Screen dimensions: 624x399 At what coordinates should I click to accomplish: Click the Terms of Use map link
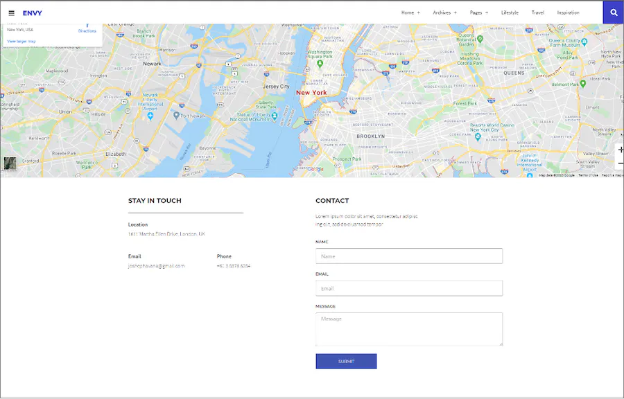point(588,175)
